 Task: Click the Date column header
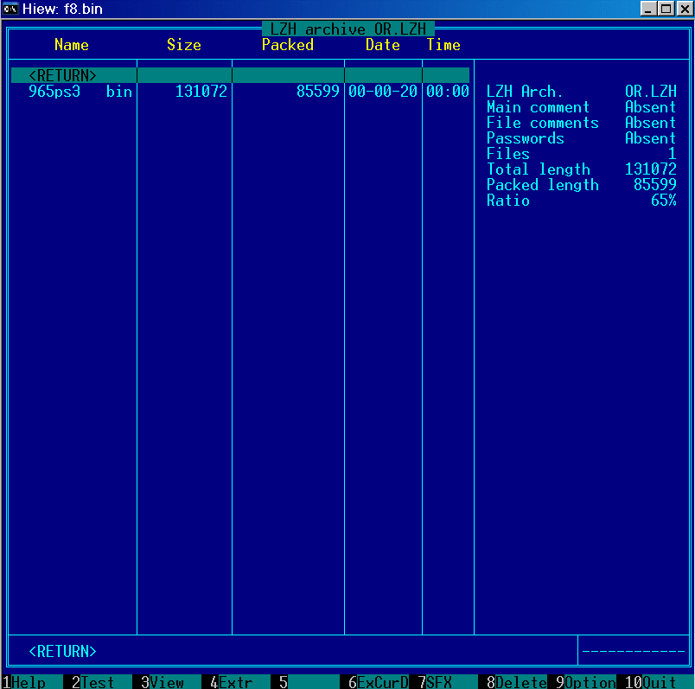pyautogui.click(x=382, y=45)
